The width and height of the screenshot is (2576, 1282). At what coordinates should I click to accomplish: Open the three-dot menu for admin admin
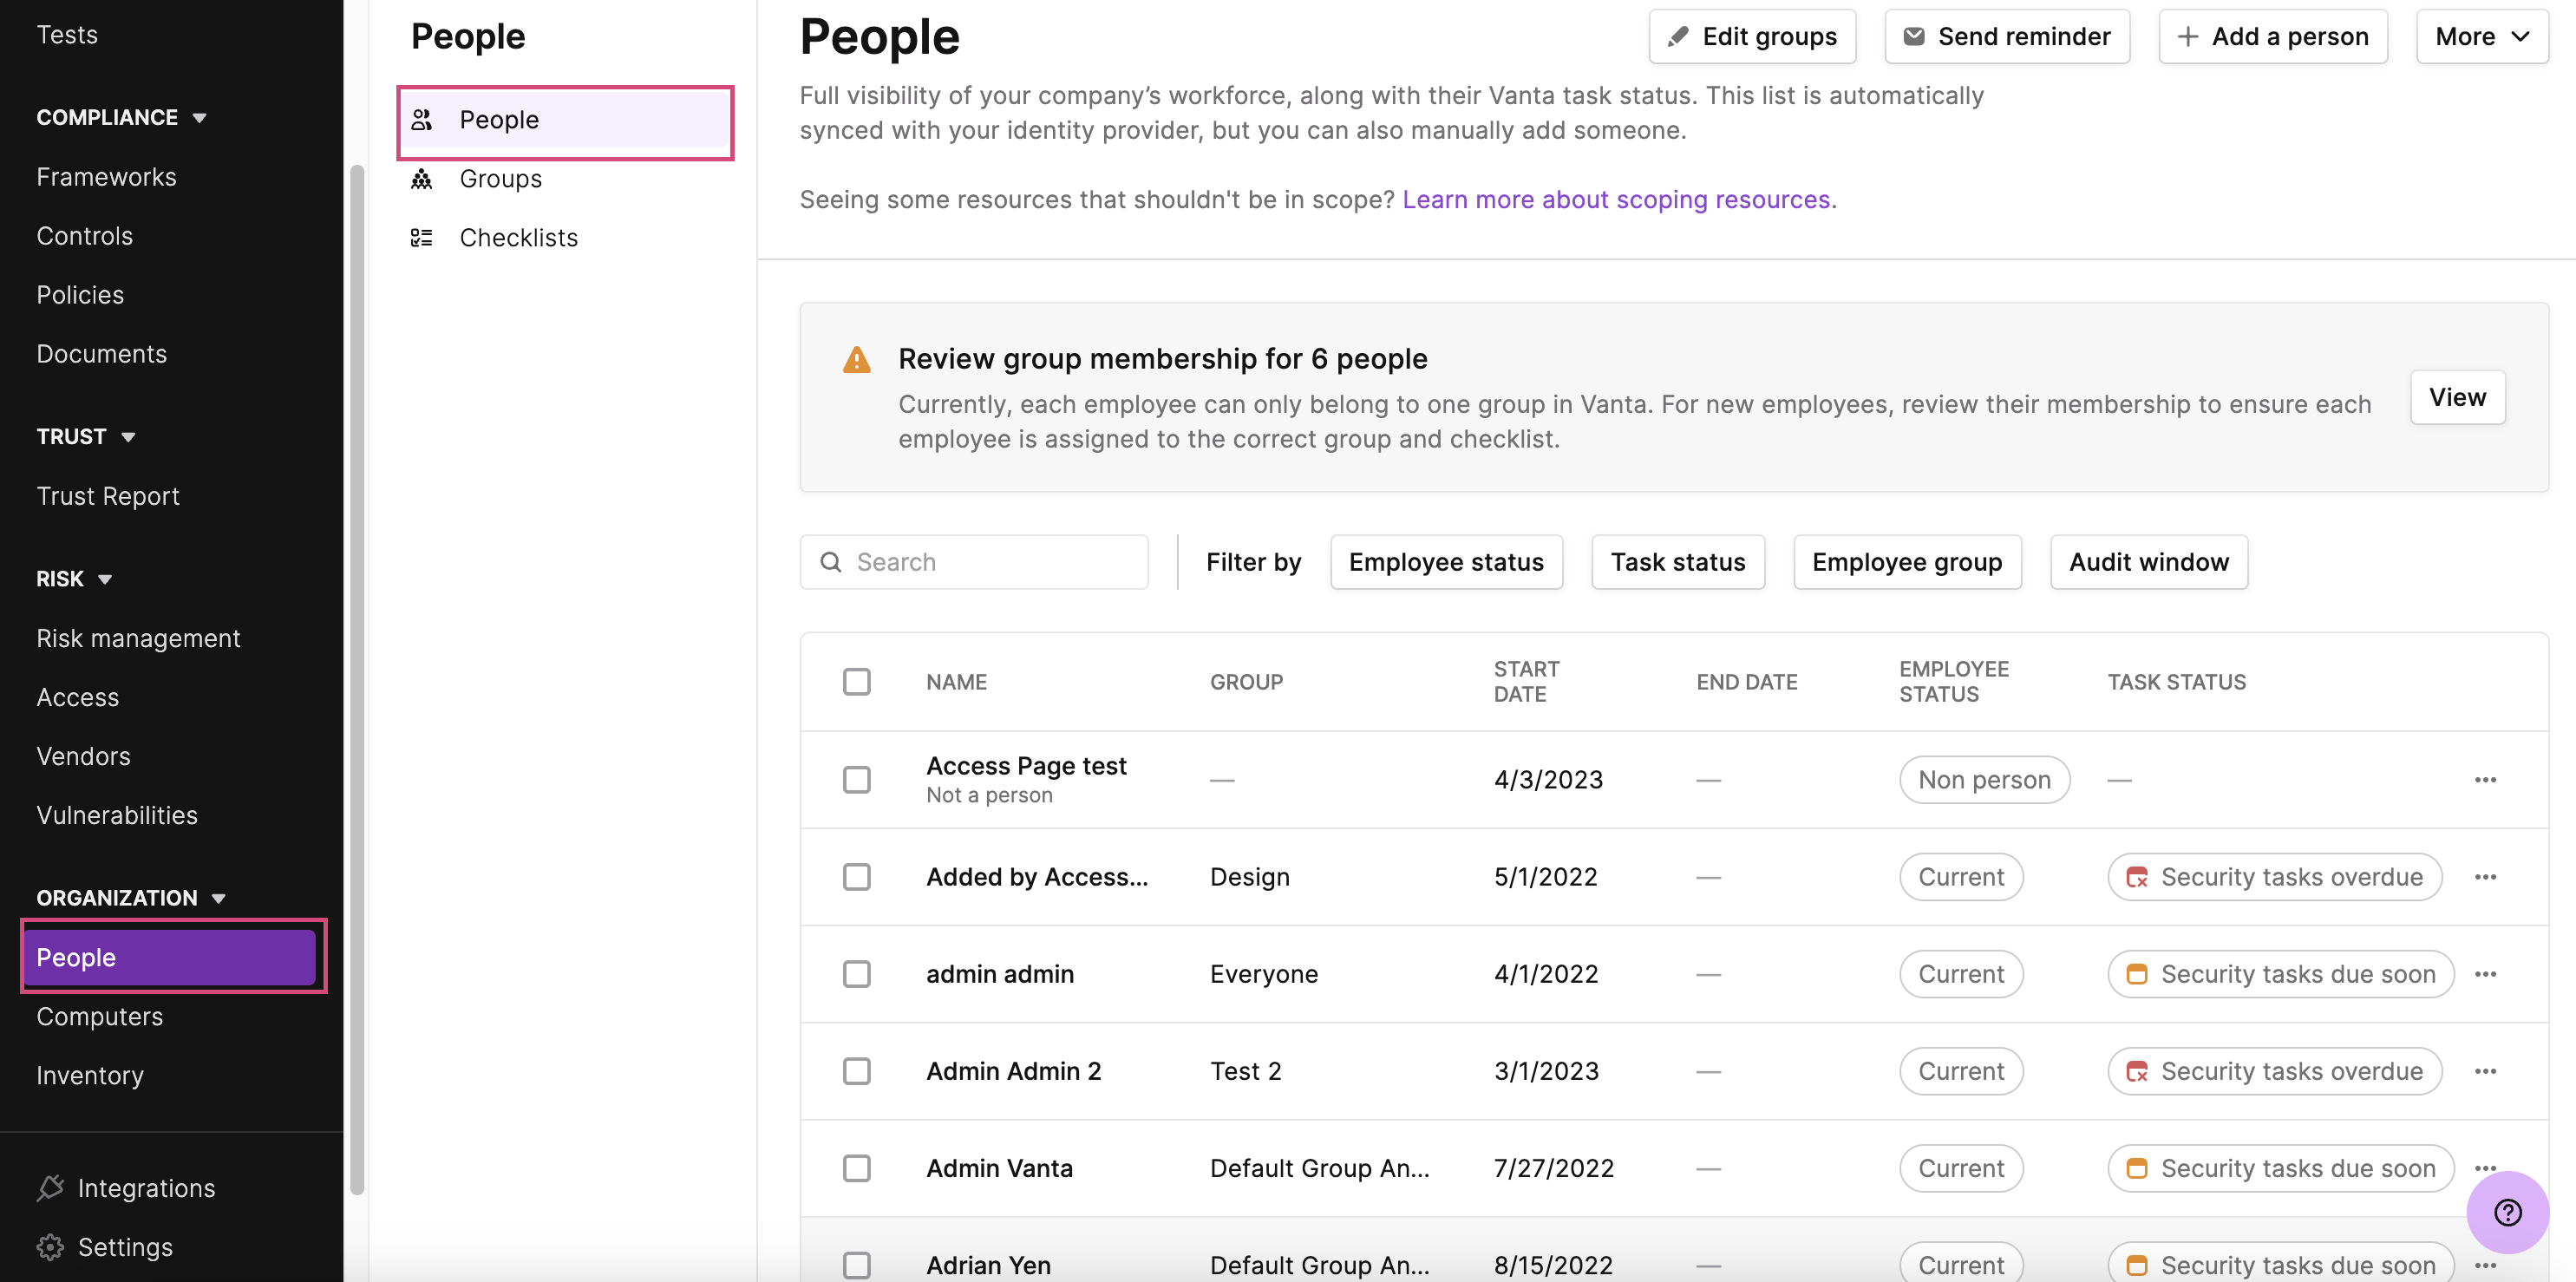[2486, 974]
